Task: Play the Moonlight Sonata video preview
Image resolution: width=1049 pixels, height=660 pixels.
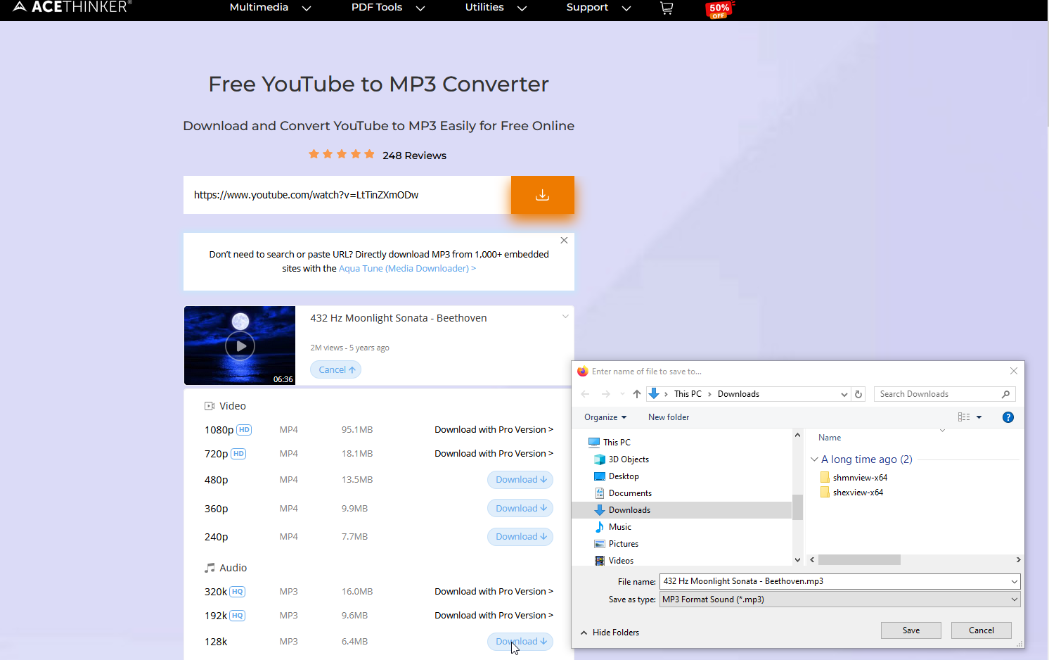Action: tap(240, 345)
